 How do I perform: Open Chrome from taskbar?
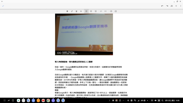[48, 100]
